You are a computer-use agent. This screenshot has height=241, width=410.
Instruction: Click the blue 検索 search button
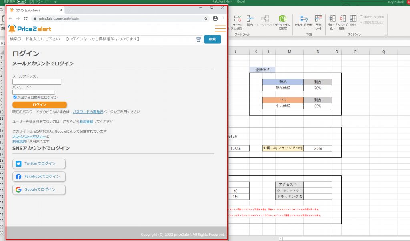[212, 39]
